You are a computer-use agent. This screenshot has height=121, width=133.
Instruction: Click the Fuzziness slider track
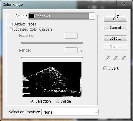(x=52, y=43)
